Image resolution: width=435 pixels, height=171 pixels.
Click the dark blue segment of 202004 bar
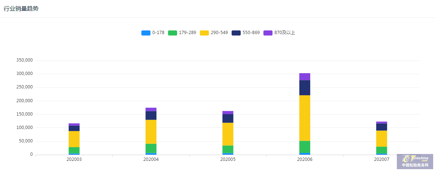click(151, 116)
